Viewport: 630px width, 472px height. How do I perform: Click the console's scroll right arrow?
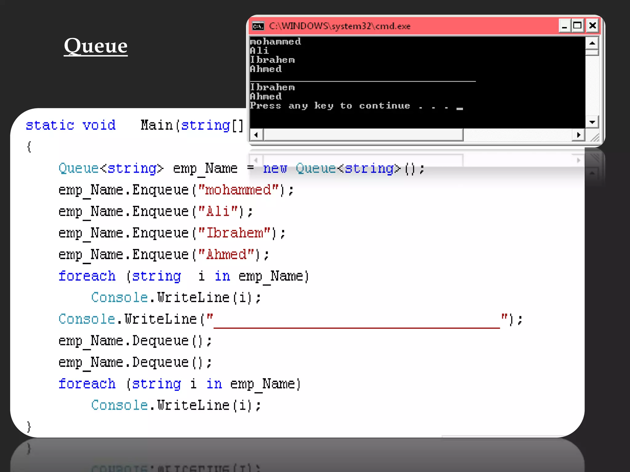(578, 135)
